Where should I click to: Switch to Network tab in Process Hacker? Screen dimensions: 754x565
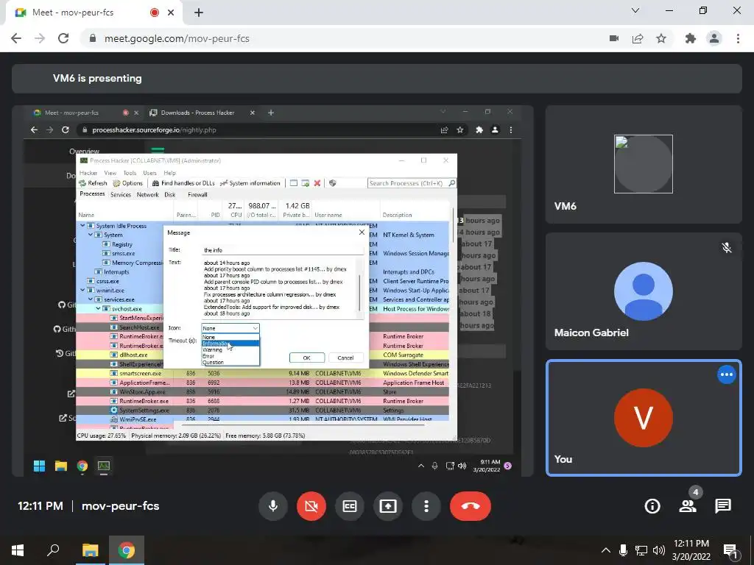pyautogui.click(x=147, y=194)
